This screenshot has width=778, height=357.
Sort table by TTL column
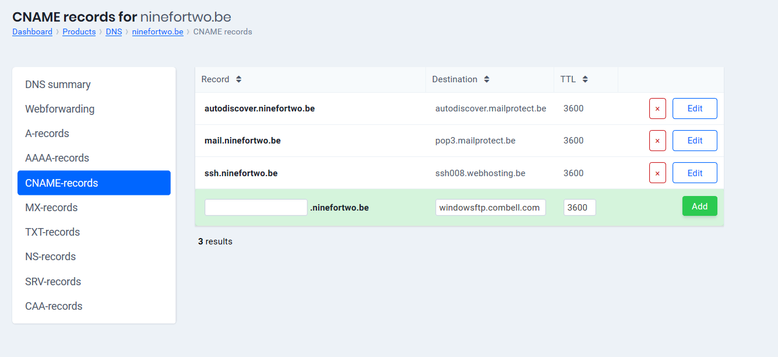click(585, 79)
